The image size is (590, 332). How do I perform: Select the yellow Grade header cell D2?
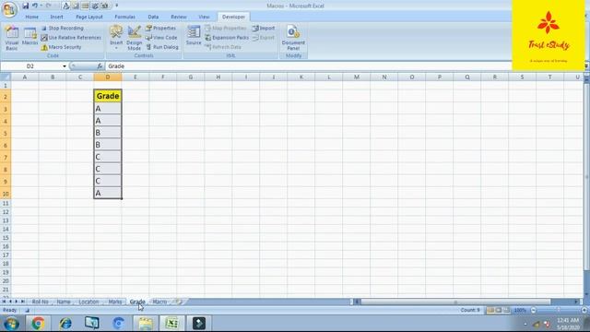click(108, 96)
